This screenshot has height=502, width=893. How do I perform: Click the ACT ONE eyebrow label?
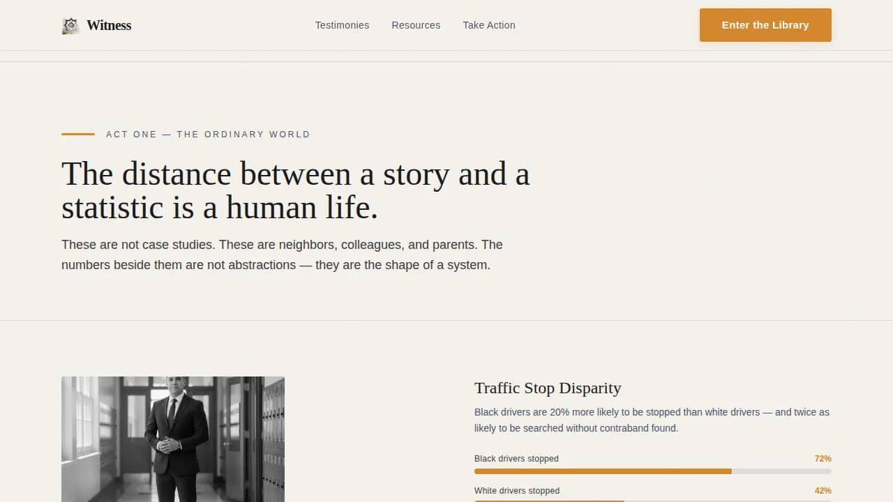coord(208,134)
